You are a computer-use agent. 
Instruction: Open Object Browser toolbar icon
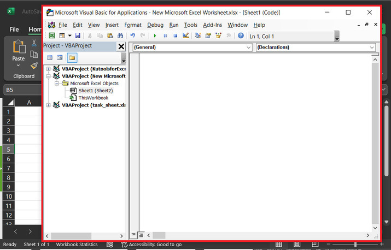point(218,35)
